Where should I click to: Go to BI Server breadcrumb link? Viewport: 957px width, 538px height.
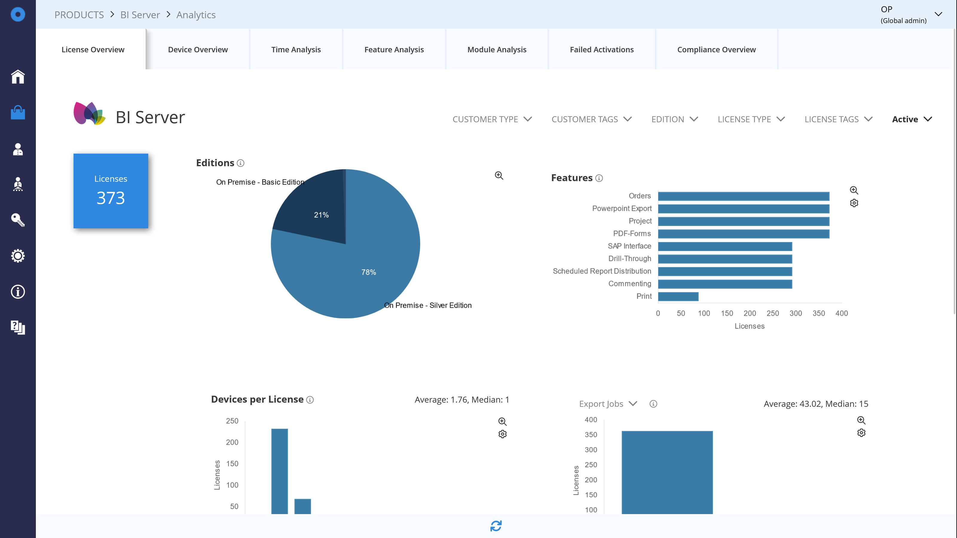(x=140, y=15)
